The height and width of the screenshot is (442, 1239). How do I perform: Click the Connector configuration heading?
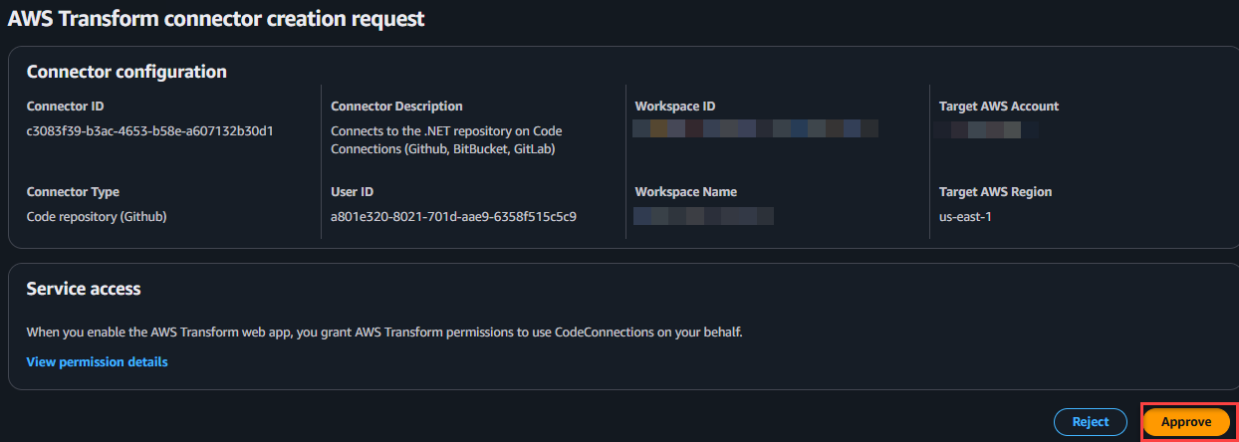[126, 72]
